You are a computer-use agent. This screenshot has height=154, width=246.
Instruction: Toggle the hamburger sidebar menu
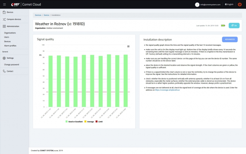coord(4,4)
